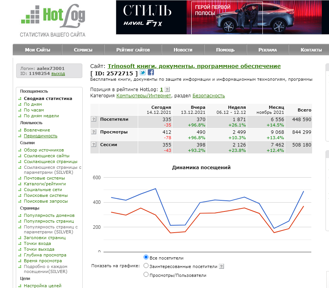Open Заголовки страниц report
This screenshot has width=329, height=288.
(x=45, y=238)
